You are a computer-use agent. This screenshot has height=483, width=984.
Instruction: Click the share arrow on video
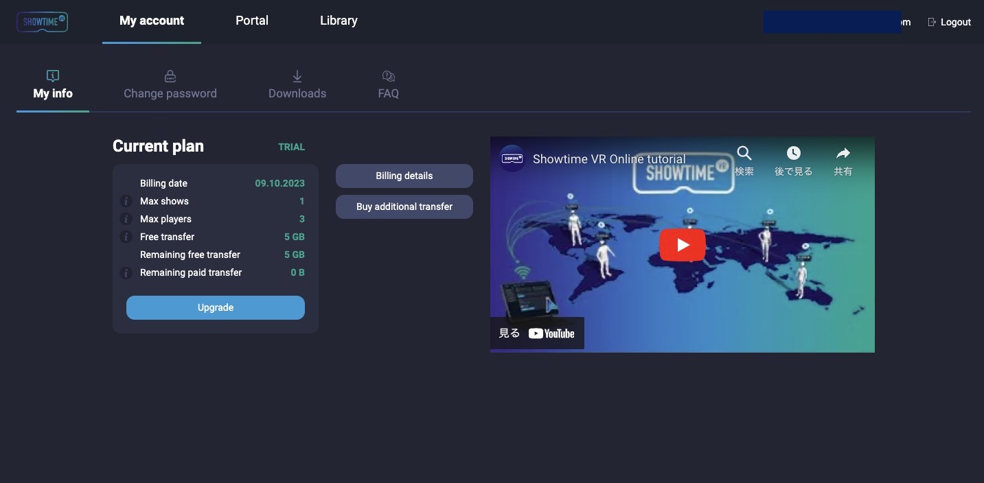coord(843,154)
